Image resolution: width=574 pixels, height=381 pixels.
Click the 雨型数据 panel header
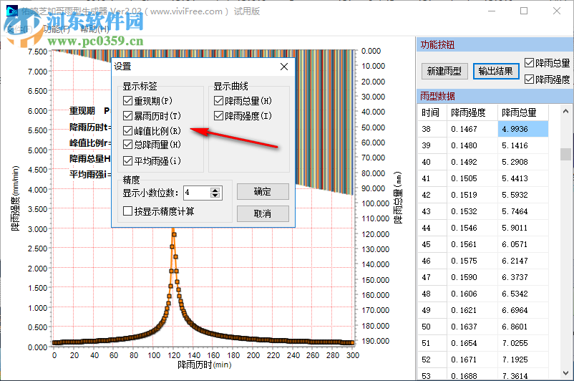[x=495, y=97]
